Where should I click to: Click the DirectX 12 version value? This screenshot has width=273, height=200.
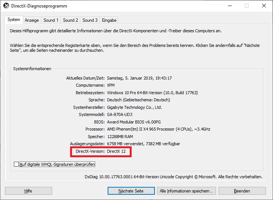[x=116, y=151]
